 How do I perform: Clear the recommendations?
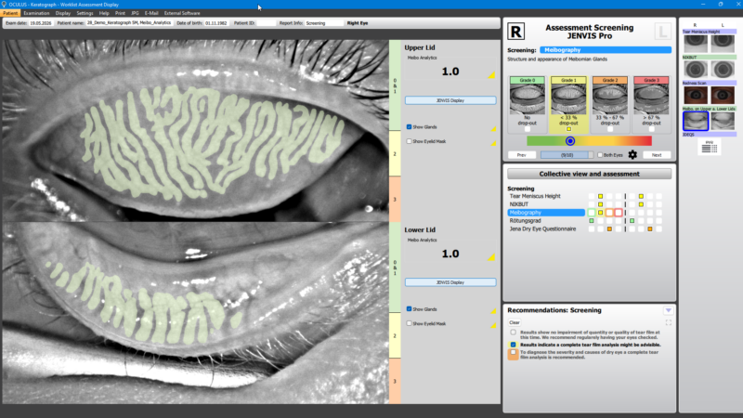coord(515,322)
